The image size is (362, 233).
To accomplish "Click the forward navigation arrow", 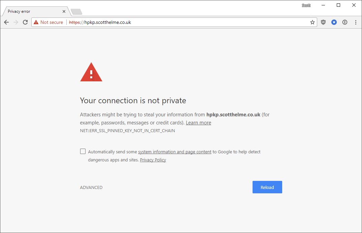I will pyautogui.click(x=15, y=22).
